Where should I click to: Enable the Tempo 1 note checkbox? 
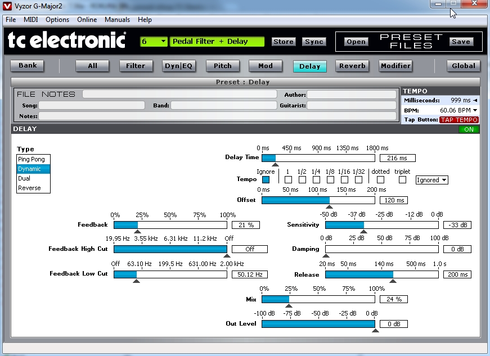[288, 180]
